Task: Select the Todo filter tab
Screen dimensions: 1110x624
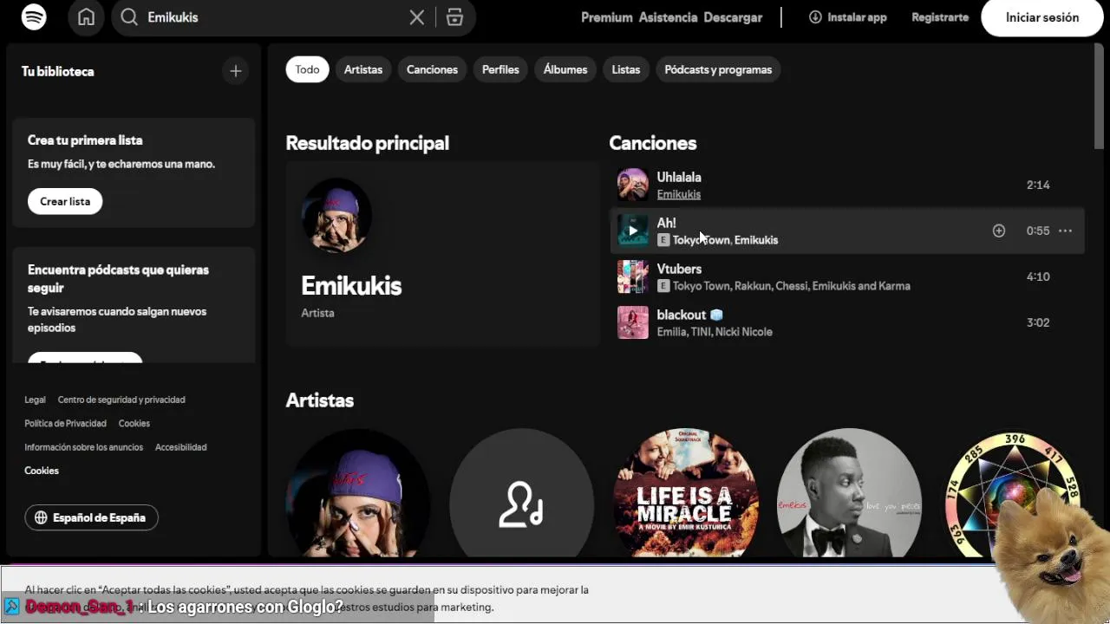Action: (307, 69)
